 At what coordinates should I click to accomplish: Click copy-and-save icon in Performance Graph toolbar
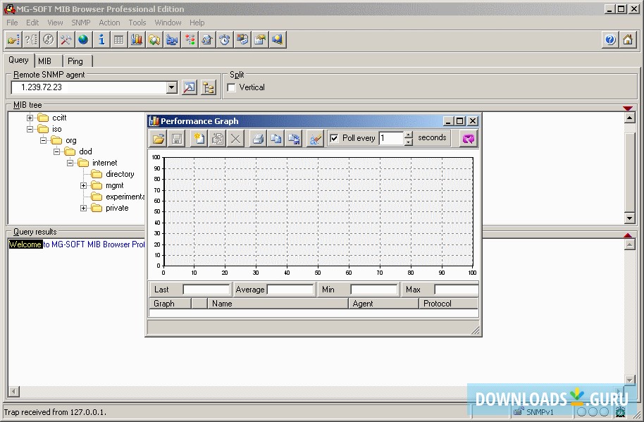coord(294,138)
